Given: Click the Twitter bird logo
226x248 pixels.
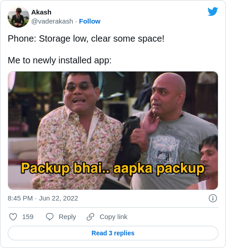Looking at the screenshot, I should coord(212,11).
